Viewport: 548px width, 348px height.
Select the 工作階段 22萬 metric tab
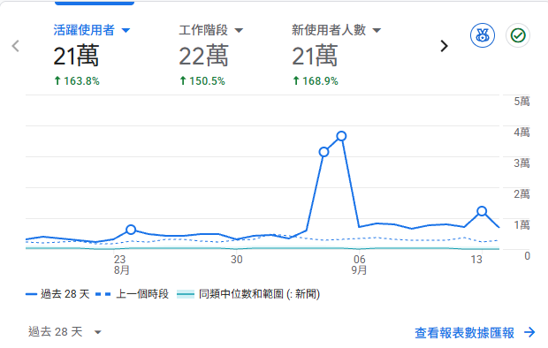coord(210,55)
